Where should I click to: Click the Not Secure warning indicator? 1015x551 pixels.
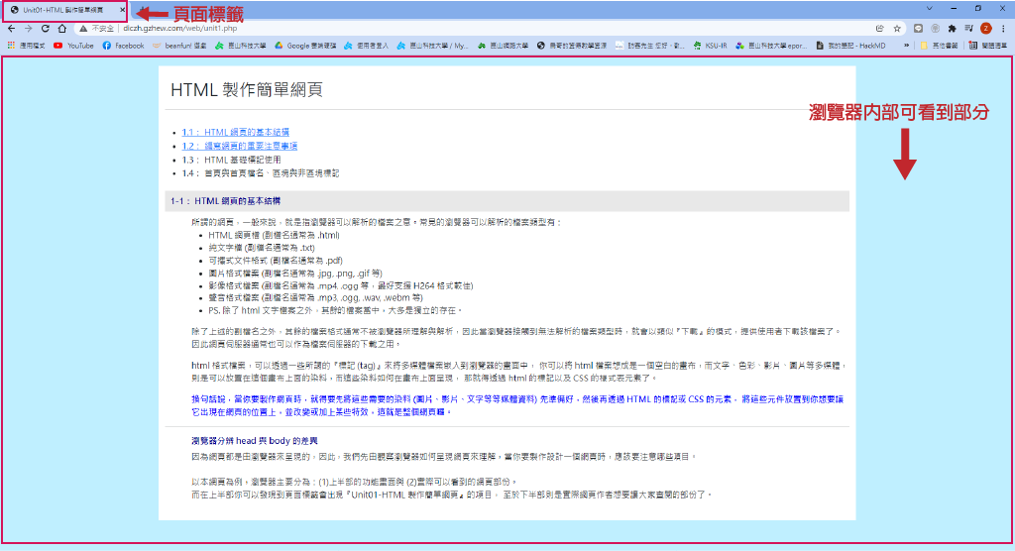point(95,29)
